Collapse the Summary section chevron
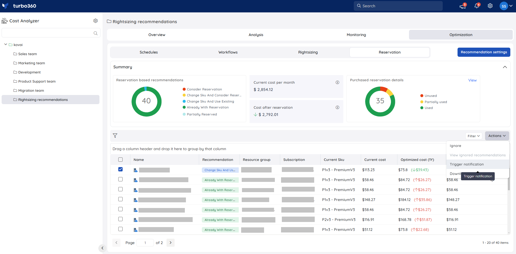516x254 pixels. point(505,67)
